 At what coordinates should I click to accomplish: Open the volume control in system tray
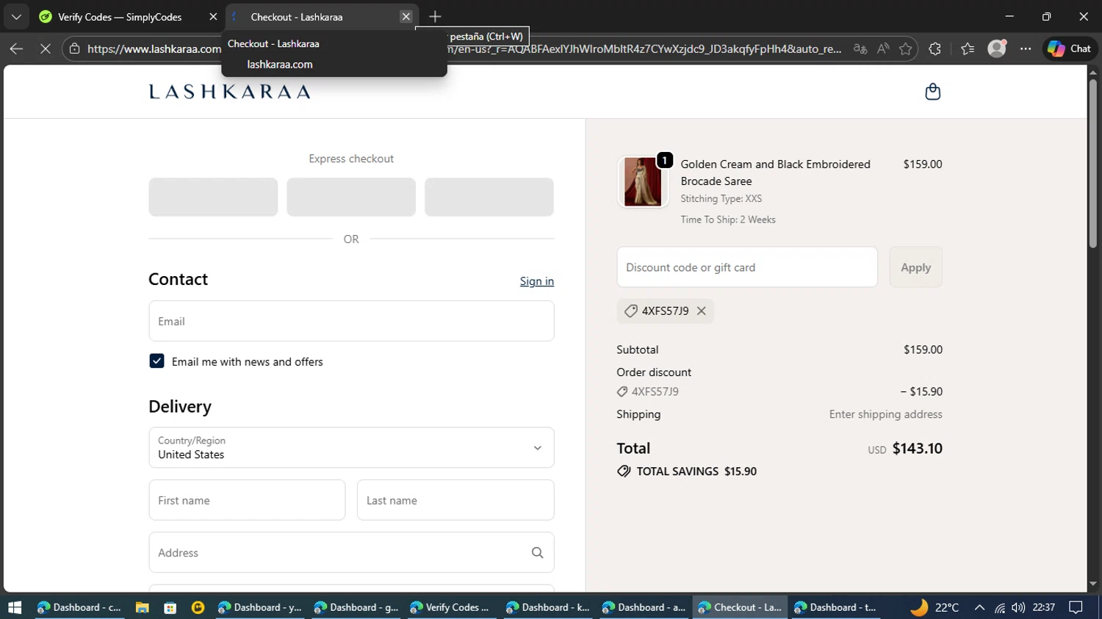click(x=1018, y=607)
